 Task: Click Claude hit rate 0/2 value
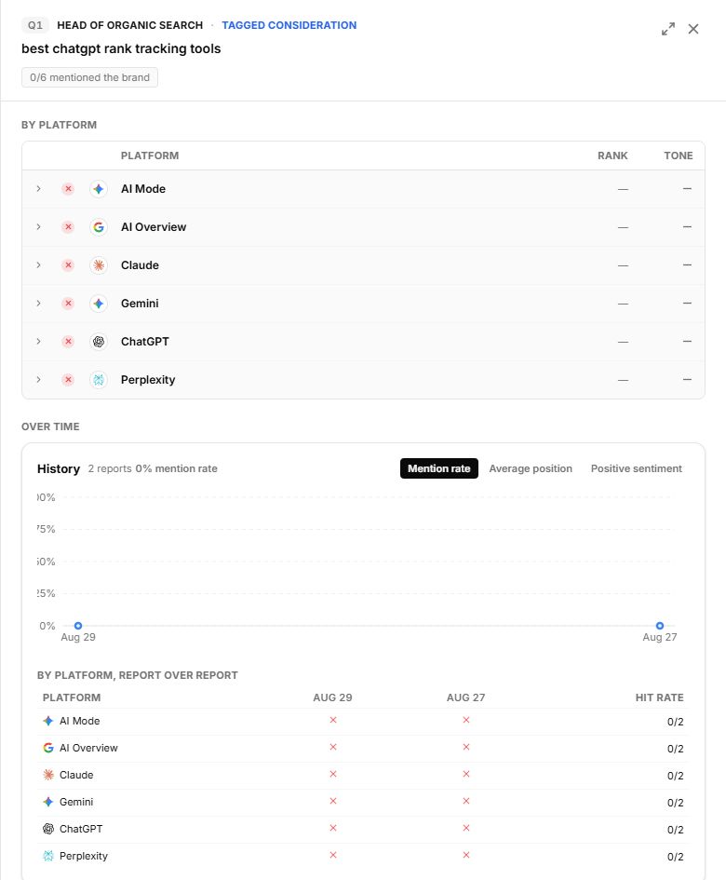[676, 776]
